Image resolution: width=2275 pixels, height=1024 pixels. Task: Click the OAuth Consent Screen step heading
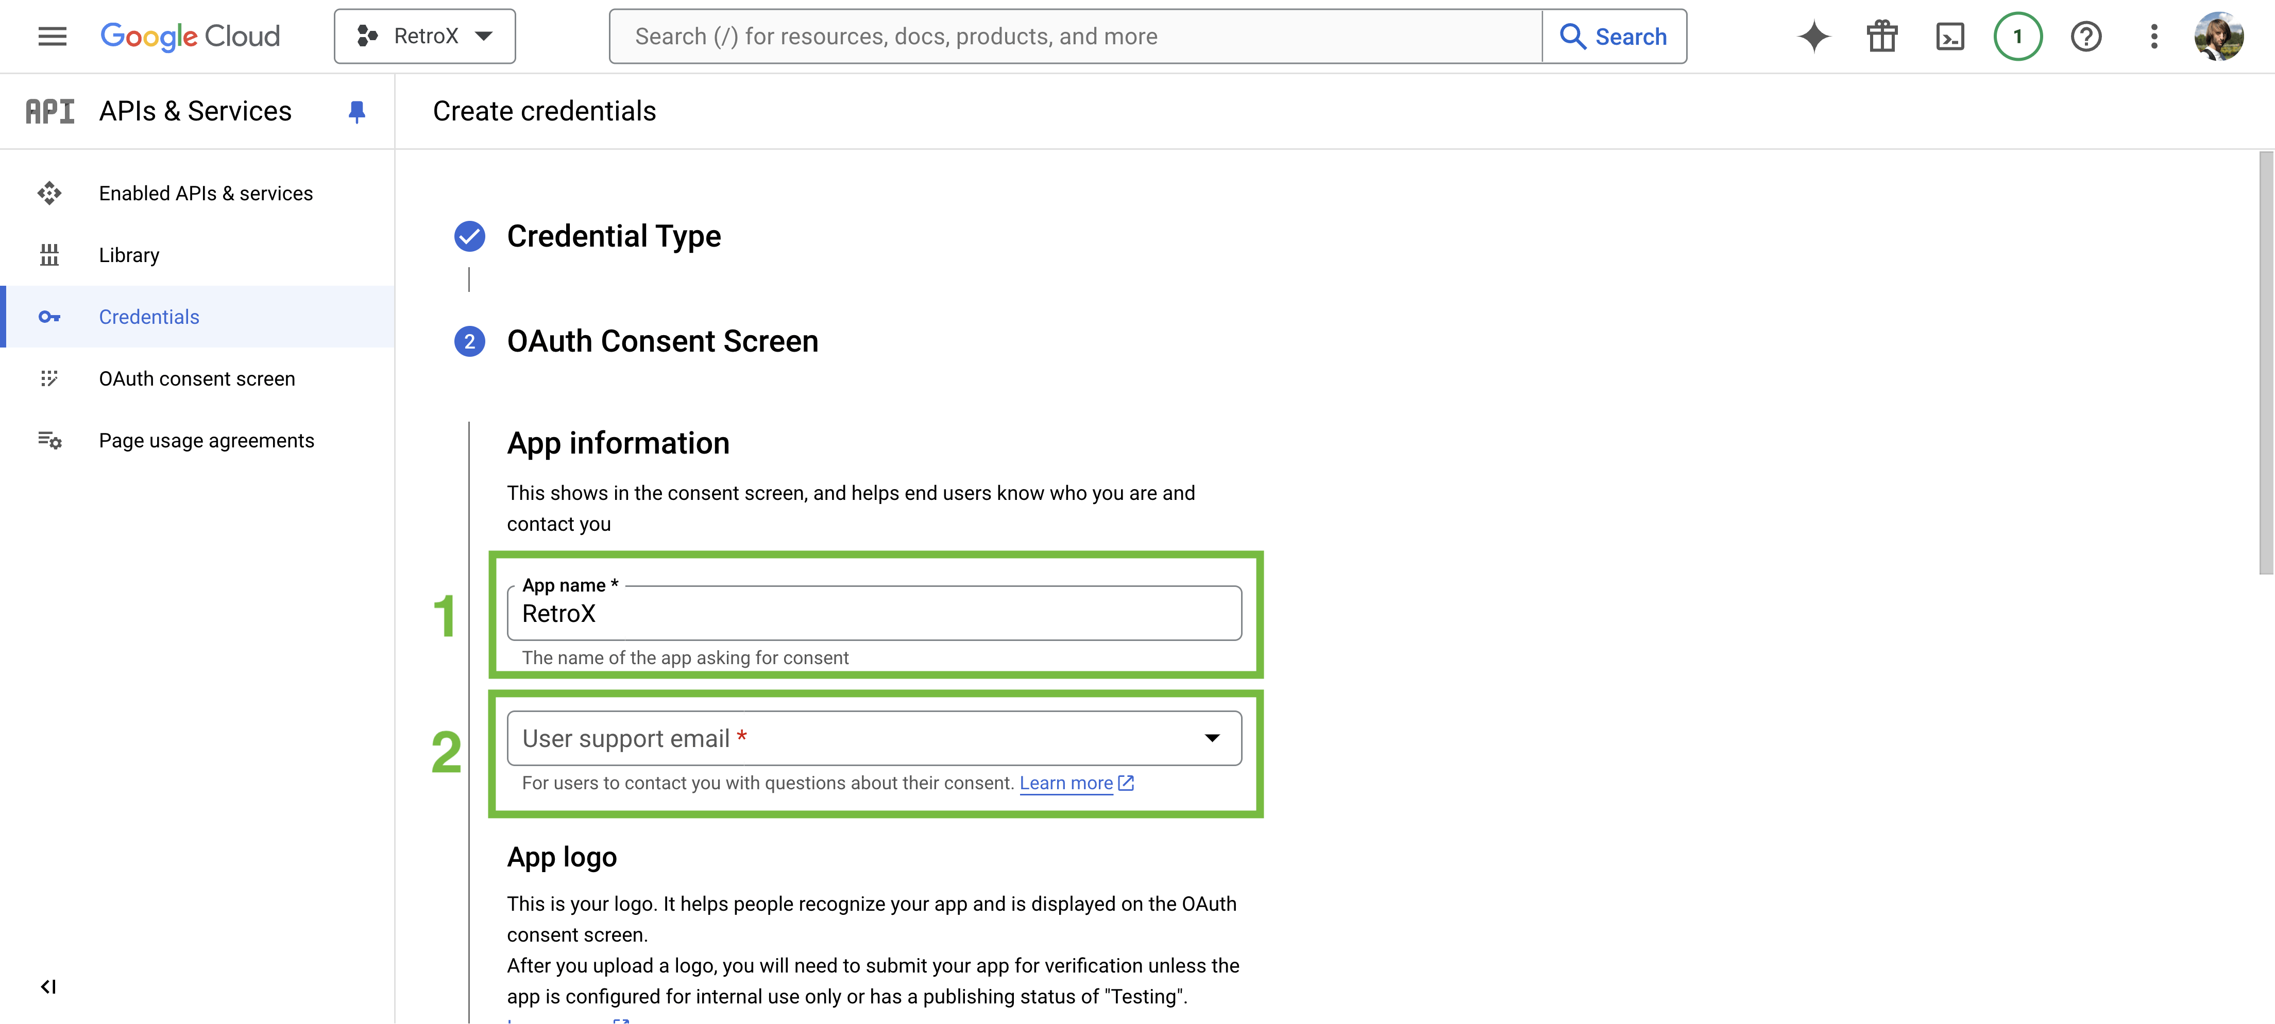coord(663,342)
